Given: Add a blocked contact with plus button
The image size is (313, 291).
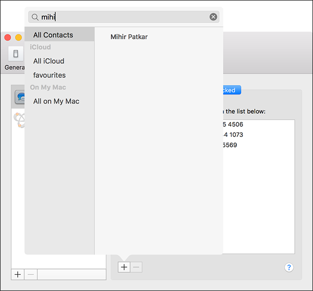Looking at the screenshot, I should [x=124, y=267].
